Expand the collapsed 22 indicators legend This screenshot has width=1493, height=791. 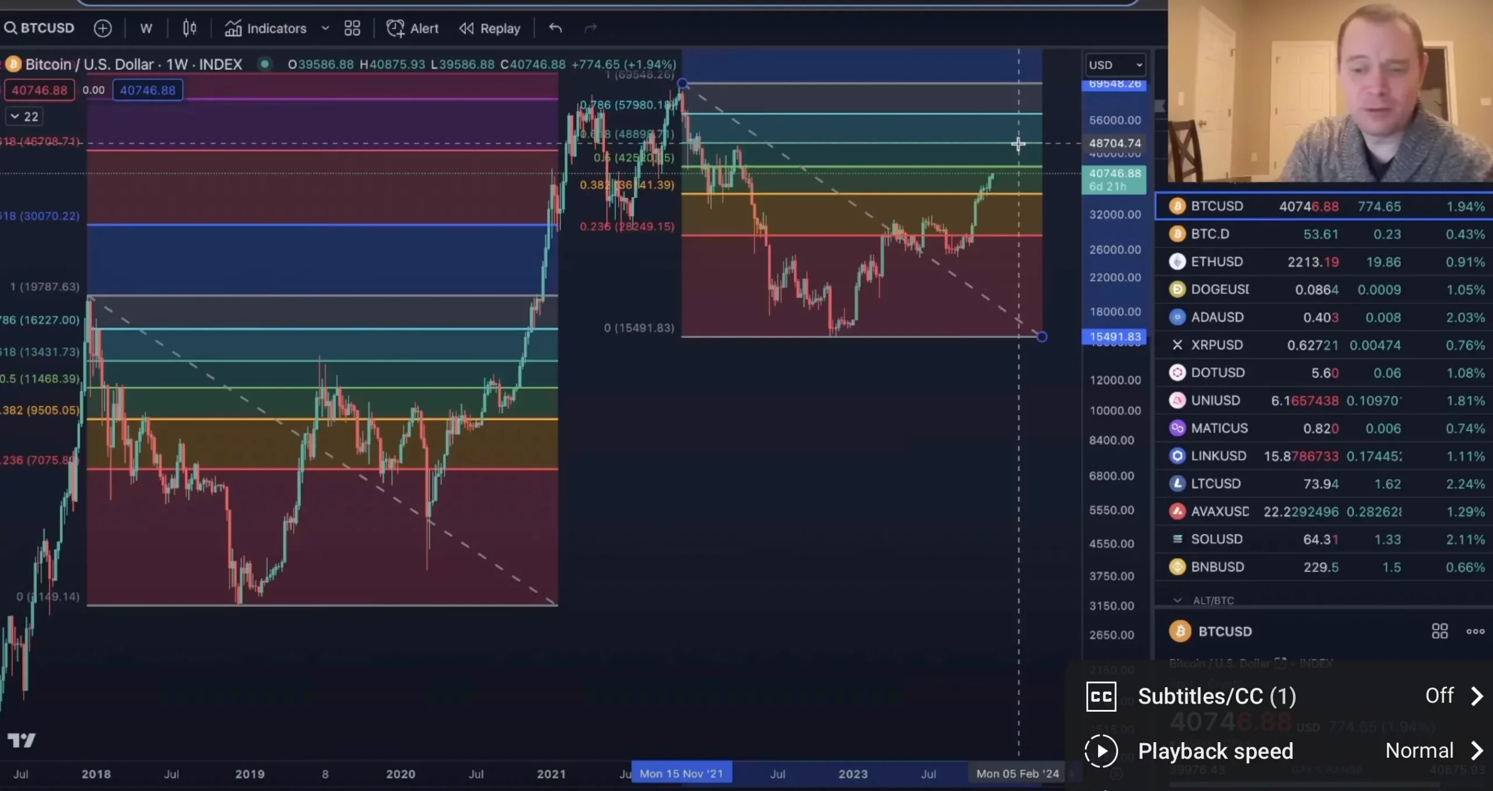click(24, 117)
